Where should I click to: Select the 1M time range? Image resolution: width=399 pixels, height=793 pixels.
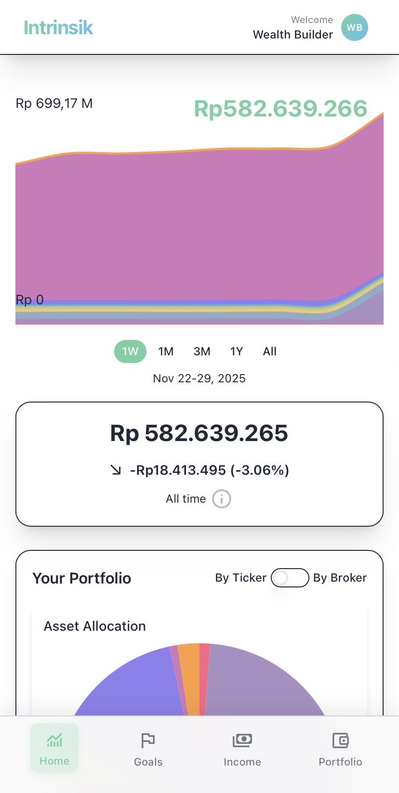pyautogui.click(x=166, y=351)
